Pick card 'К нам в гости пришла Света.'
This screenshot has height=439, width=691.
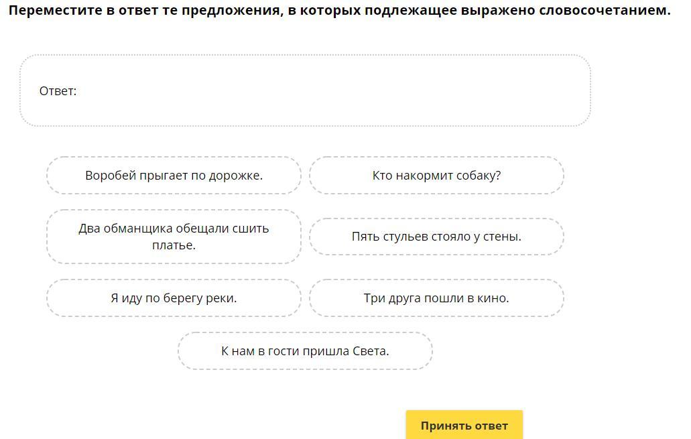point(305,351)
